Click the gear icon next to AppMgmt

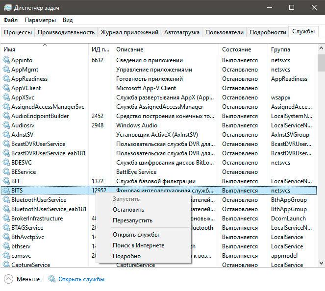click(6, 70)
